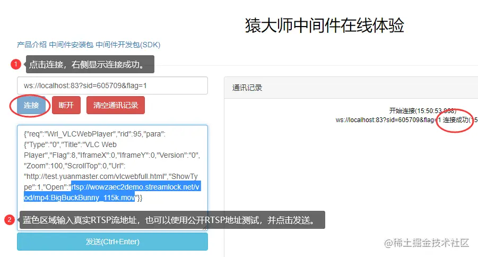Open the 产品介绍 link
Screen dimensions: 478x257
[x=32, y=45]
